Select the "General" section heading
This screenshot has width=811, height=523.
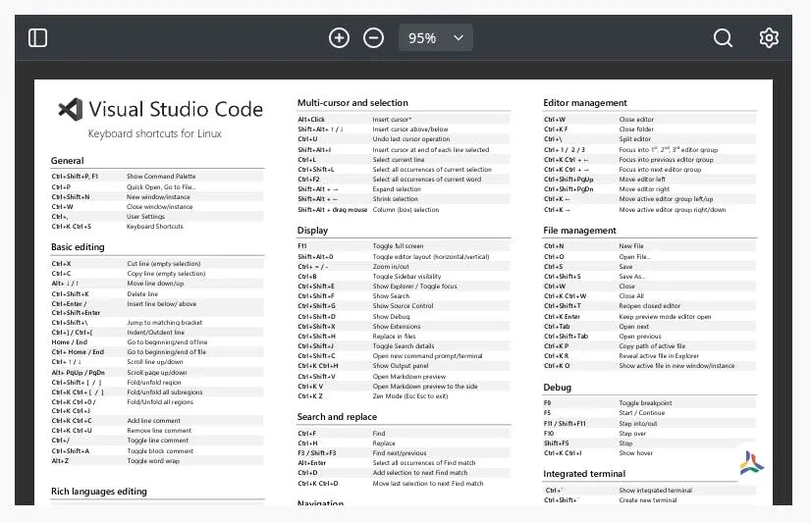[x=68, y=161]
